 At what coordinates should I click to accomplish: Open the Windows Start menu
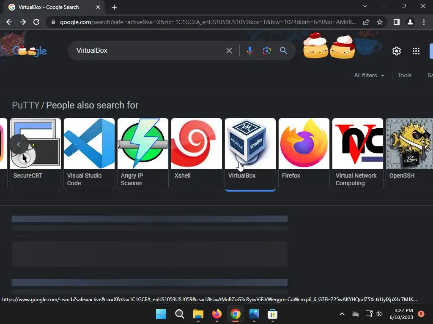point(161,314)
